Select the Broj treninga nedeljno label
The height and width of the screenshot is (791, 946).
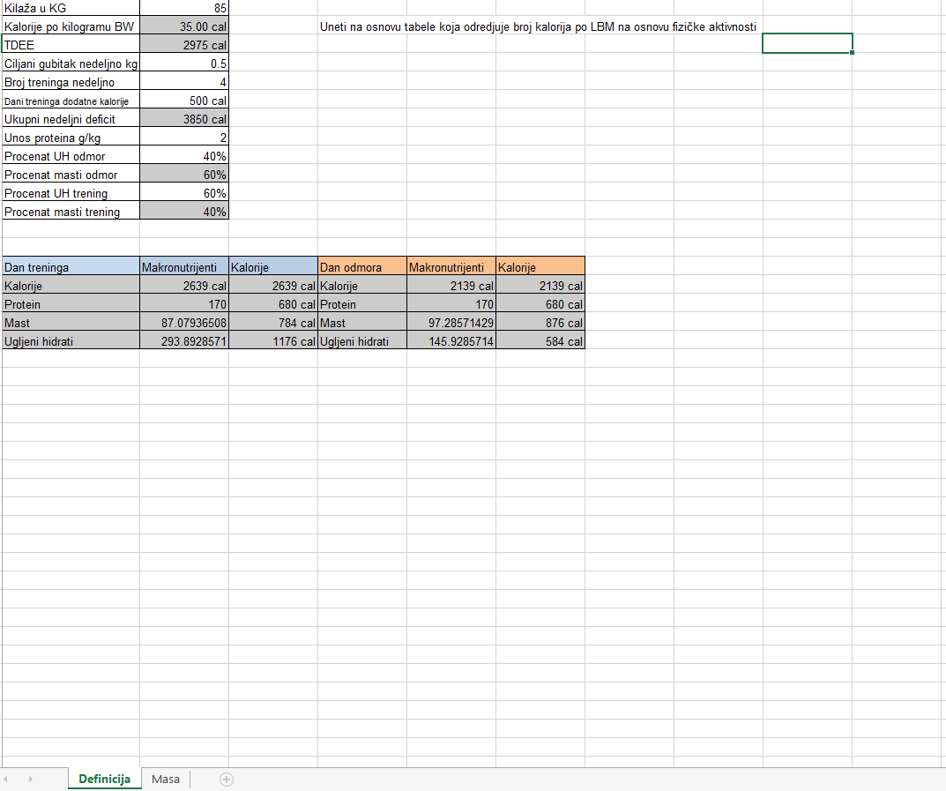tap(71, 82)
